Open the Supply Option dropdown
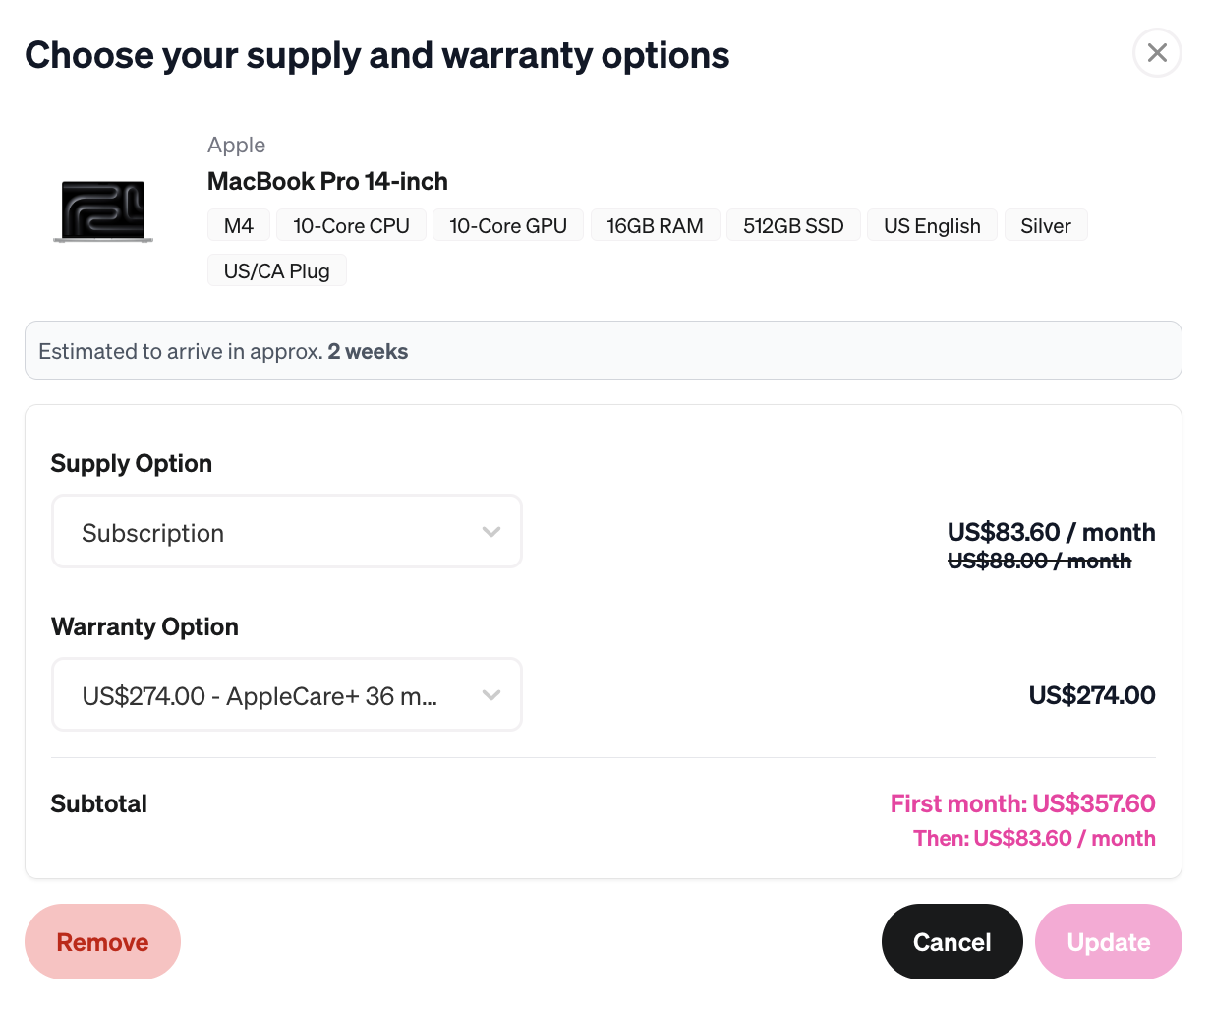Image resolution: width=1211 pixels, height=1009 pixels. pyautogui.click(x=286, y=532)
